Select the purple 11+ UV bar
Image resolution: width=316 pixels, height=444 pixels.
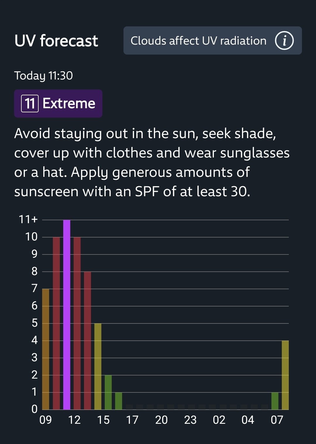pos(67,315)
